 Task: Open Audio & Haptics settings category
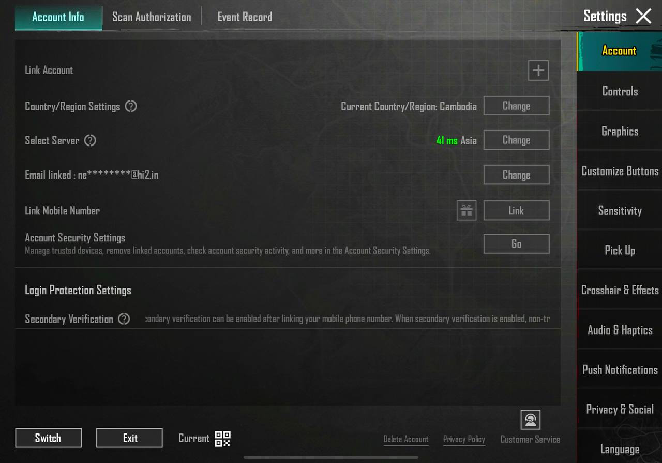tap(620, 330)
